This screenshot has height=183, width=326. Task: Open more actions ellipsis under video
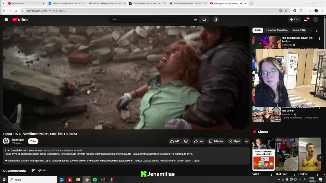pos(247,141)
